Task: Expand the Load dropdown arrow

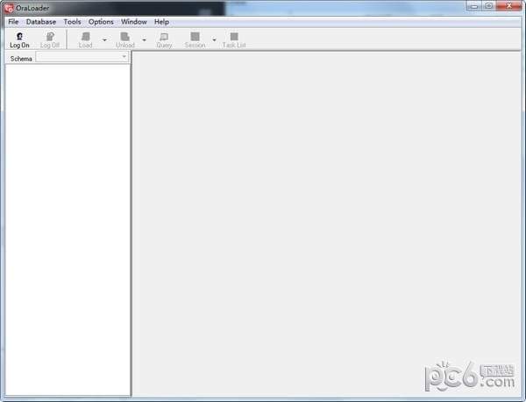Action: [x=104, y=40]
